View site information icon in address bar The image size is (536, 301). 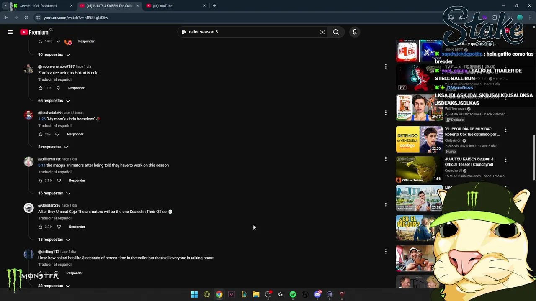[38, 18]
